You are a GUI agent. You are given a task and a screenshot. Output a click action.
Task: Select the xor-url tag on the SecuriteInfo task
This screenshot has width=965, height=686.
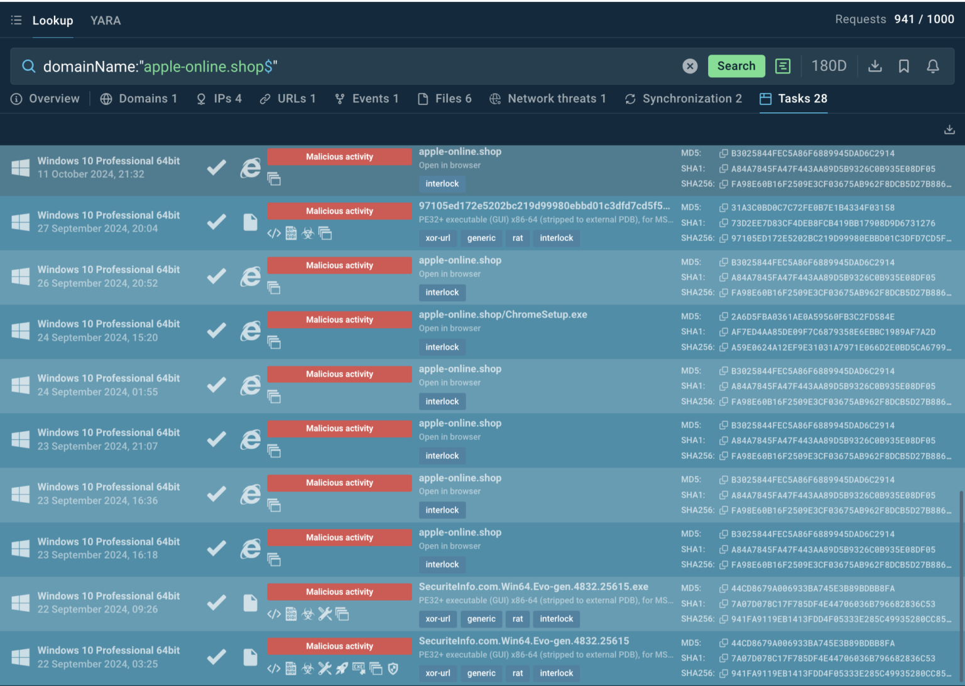[x=437, y=619]
